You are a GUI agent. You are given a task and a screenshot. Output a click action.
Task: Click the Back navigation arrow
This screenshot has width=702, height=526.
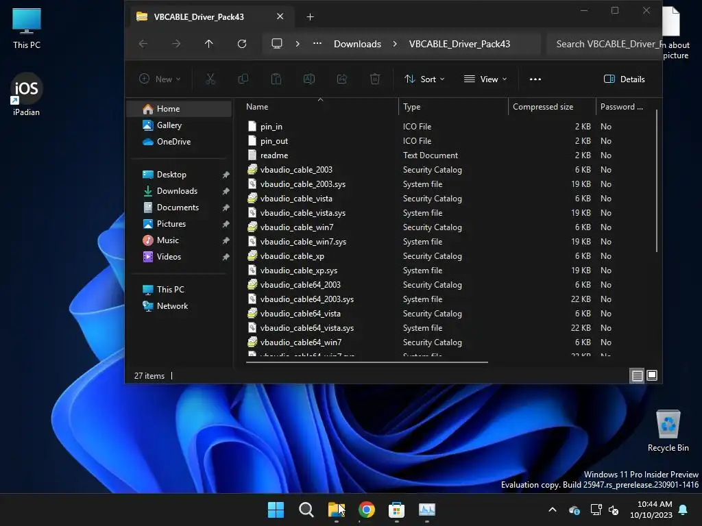[143, 44]
